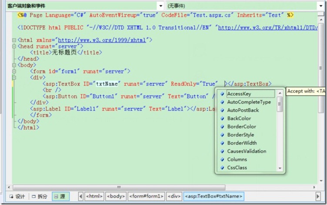The width and height of the screenshot is (327, 205).
Task: Click the AutoPostBack property icon
Action: pyautogui.click(x=222, y=110)
